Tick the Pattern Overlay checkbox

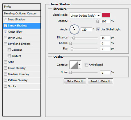(6, 80)
